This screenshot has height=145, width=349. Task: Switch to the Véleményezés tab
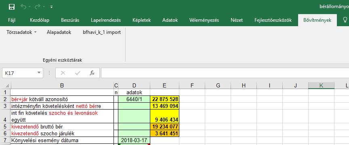pos(204,20)
